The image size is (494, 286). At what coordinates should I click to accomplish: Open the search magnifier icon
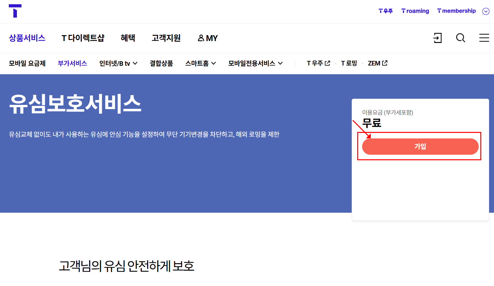coord(460,38)
